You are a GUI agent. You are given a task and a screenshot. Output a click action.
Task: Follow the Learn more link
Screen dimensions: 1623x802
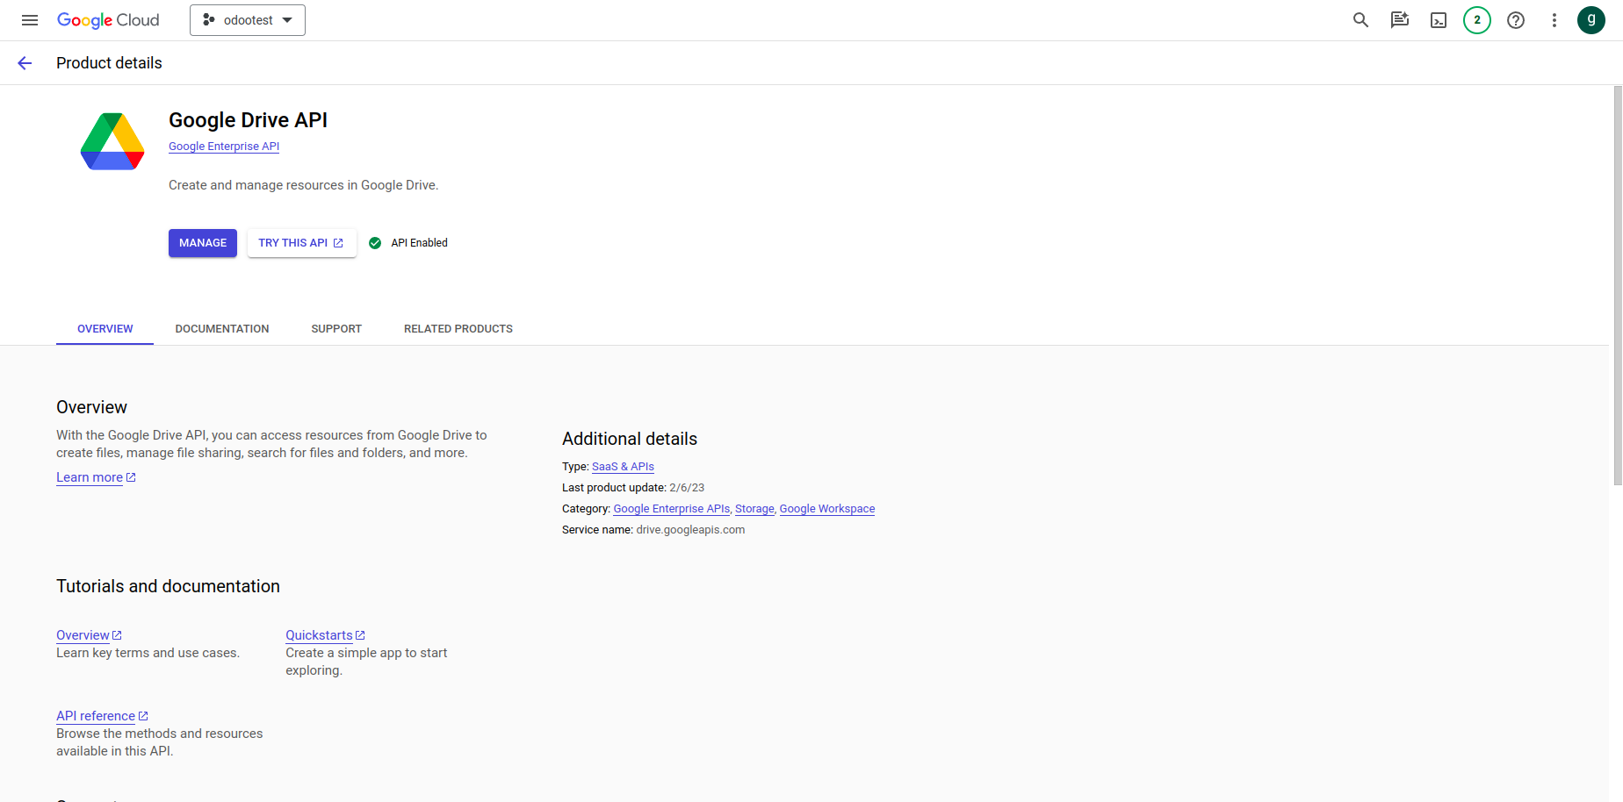[x=90, y=477]
